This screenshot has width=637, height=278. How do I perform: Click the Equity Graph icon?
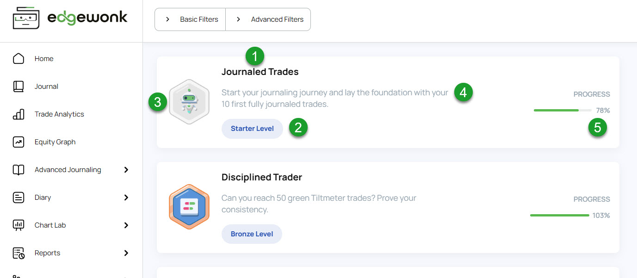click(19, 142)
